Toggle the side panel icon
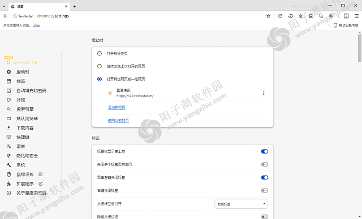 click(346, 16)
